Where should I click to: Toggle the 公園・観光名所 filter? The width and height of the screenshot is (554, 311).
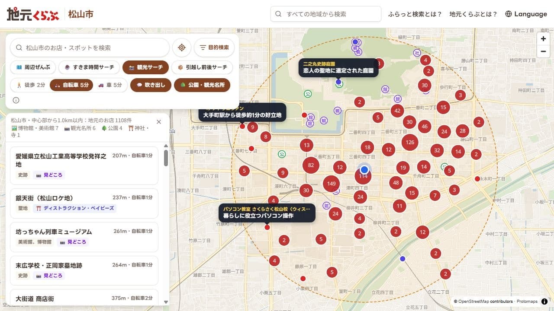click(x=202, y=85)
